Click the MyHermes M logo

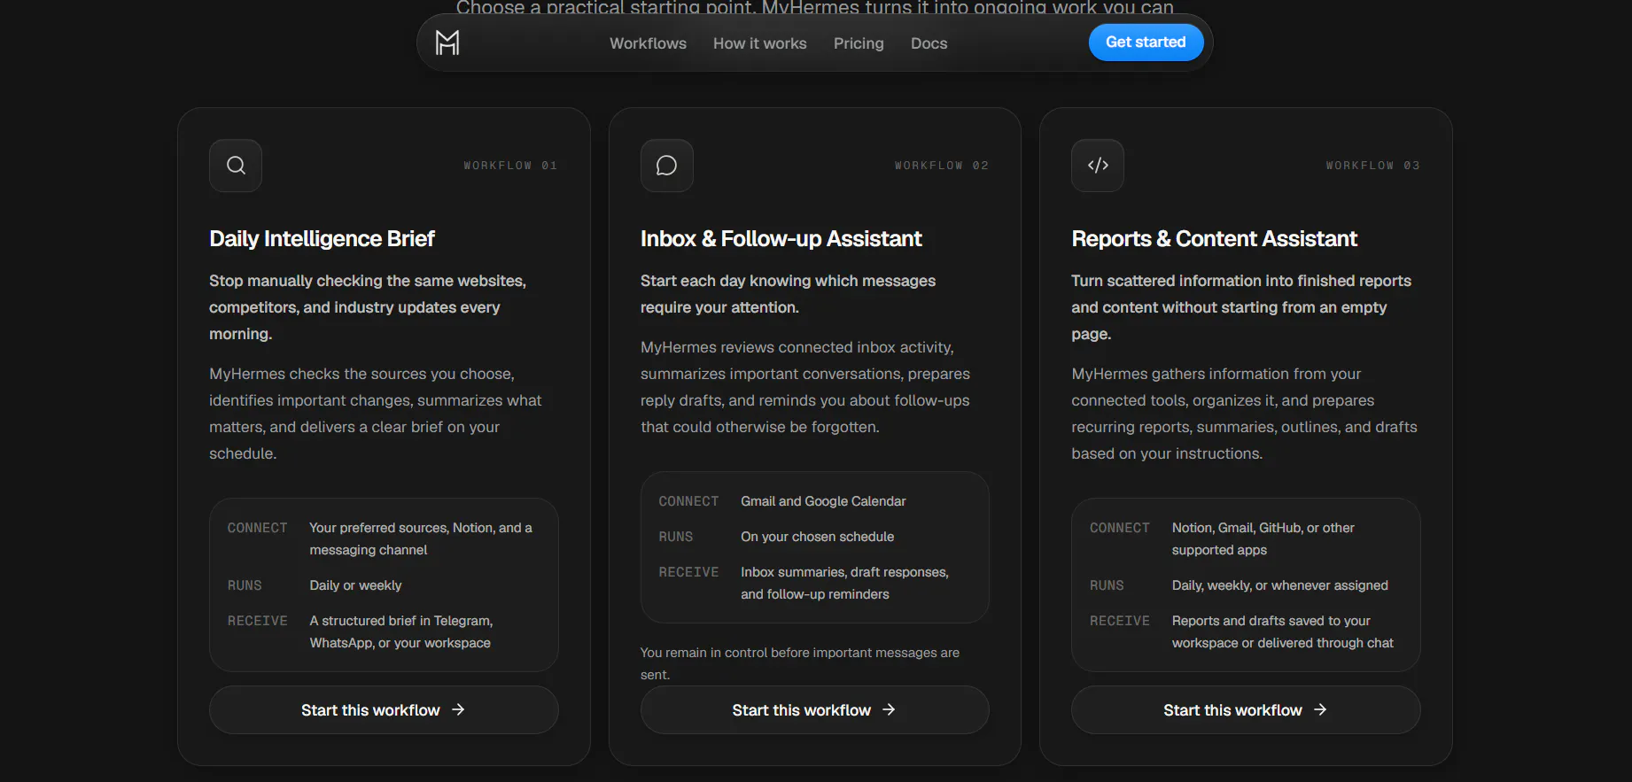447,43
